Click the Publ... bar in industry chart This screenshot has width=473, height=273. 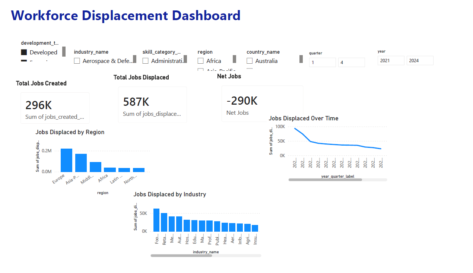click(217, 226)
